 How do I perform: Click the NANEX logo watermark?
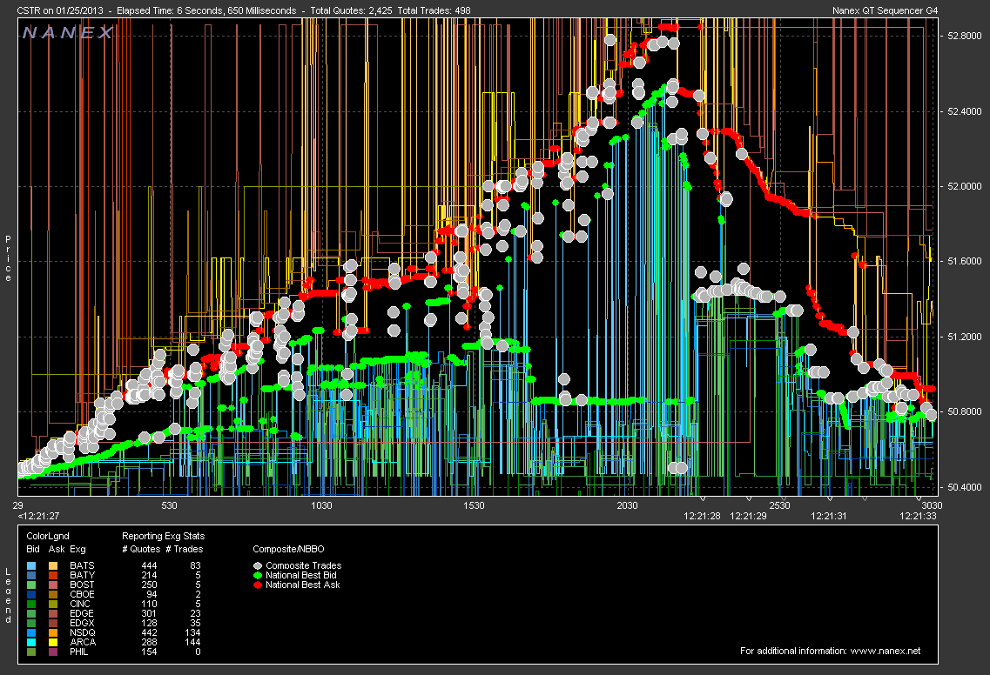point(67,33)
